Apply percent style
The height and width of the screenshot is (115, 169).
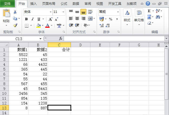[x=110, y=19]
